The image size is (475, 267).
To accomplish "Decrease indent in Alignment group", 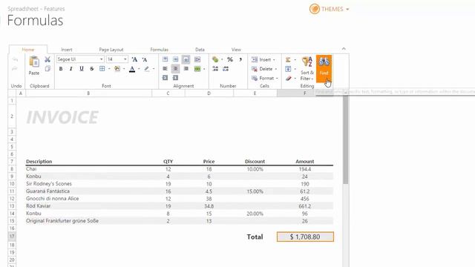I will tap(165, 78).
